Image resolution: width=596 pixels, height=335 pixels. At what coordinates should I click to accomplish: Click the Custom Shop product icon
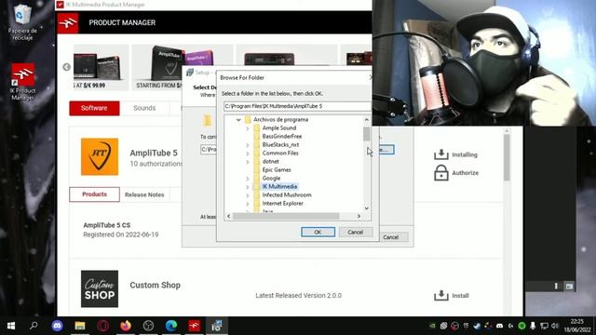coord(100,288)
